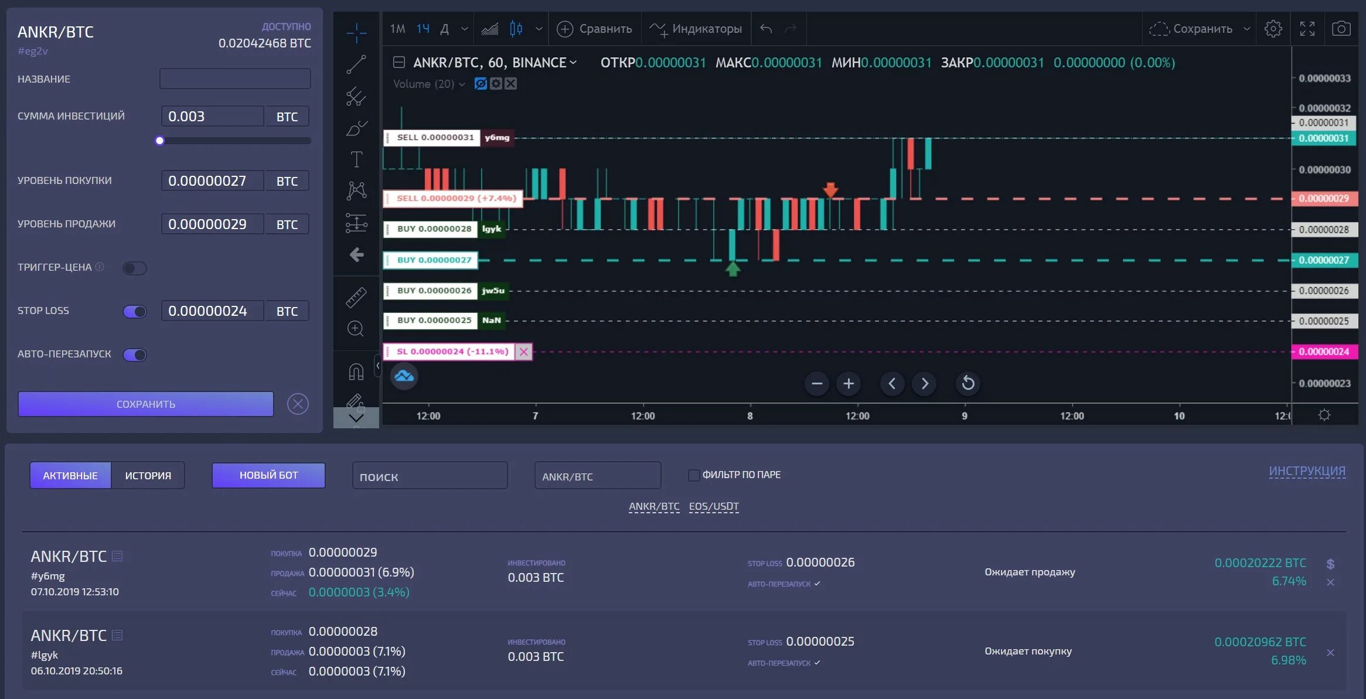
Task: Tick the Фильтр по паре checkbox
Action: [x=693, y=475]
